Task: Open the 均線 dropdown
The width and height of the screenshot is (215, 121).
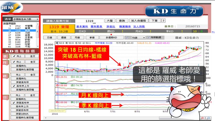Action: 138,38
